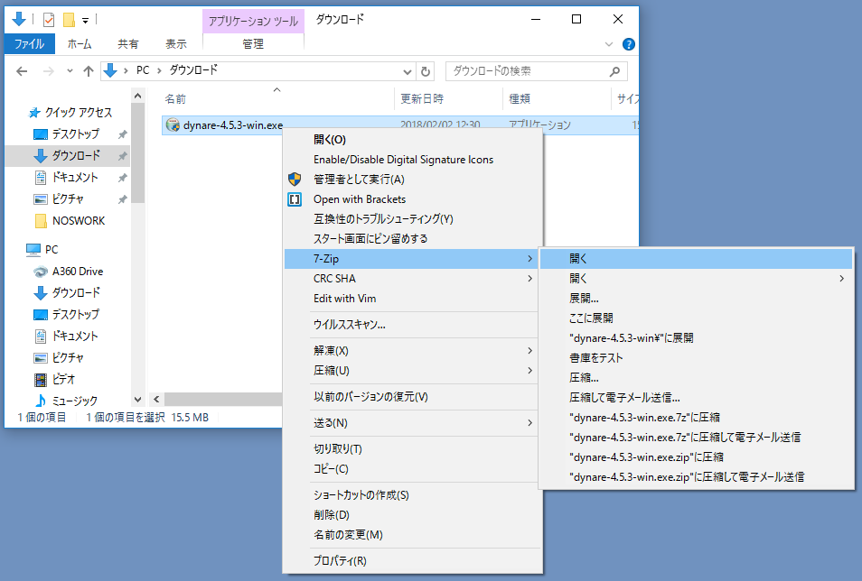Switch to the 共有 ribbon tab
Viewport: 862px width, 581px height.
tap(128, 44)
